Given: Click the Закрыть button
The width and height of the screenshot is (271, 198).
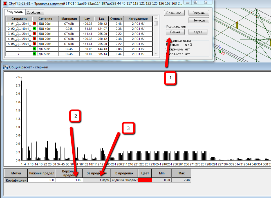Looking at the screenshot, I should (199, 13).
